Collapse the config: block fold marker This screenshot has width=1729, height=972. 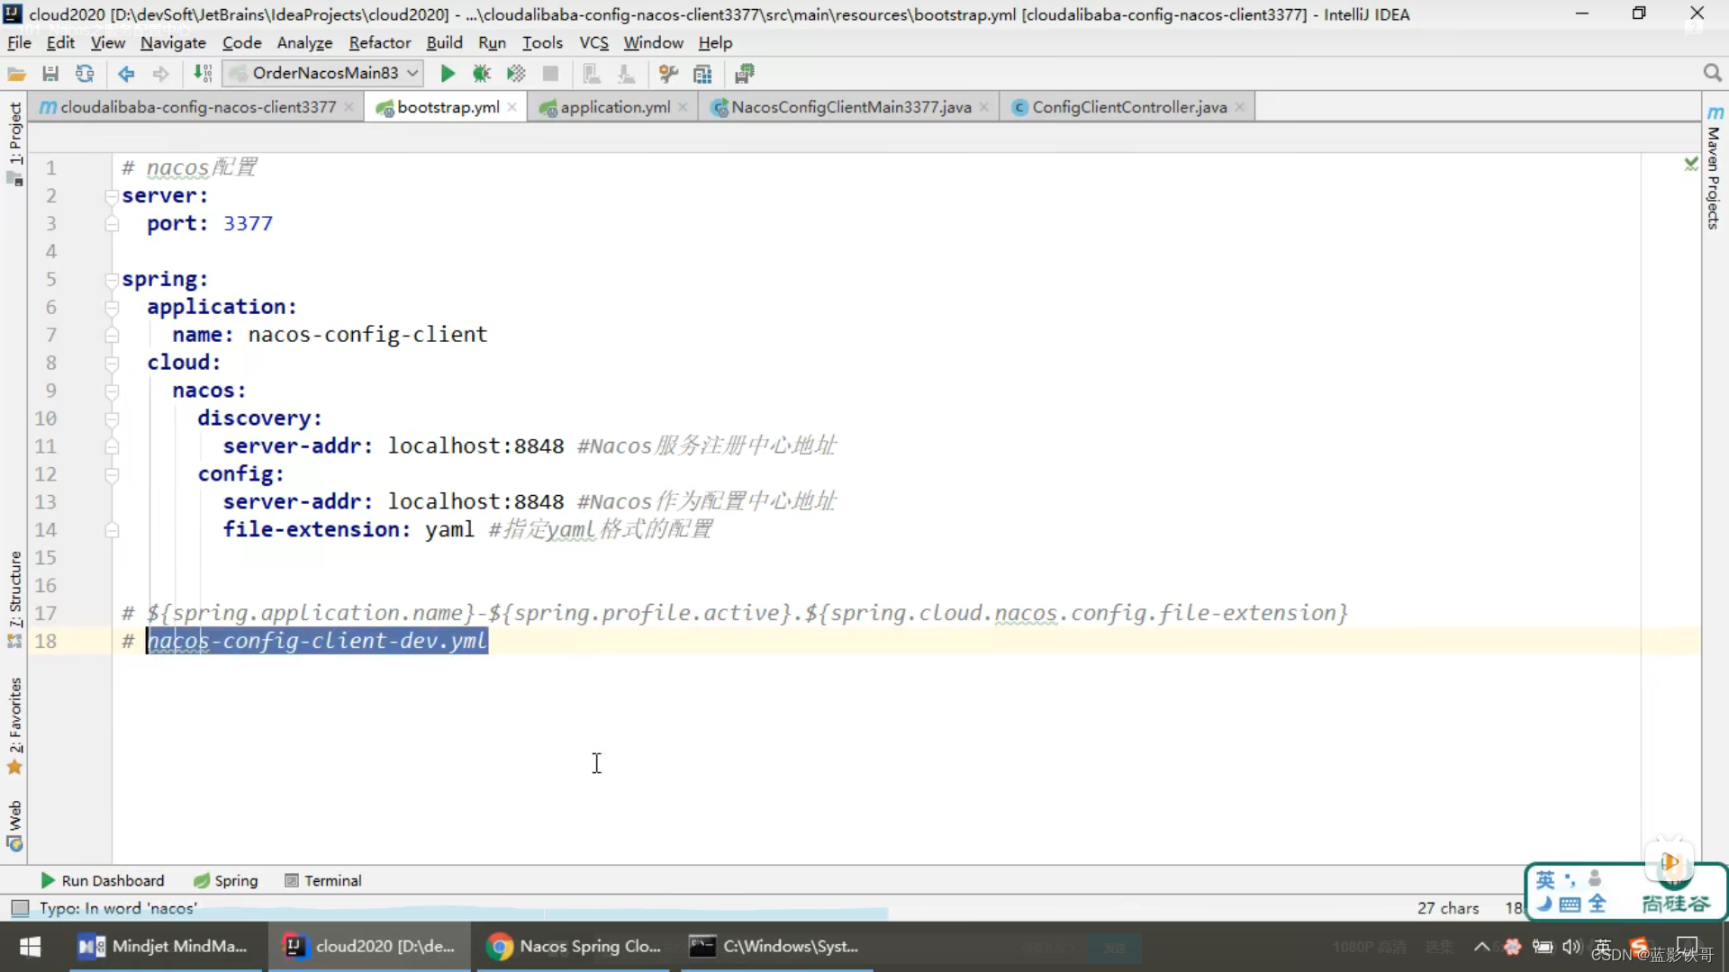[112, 475]
